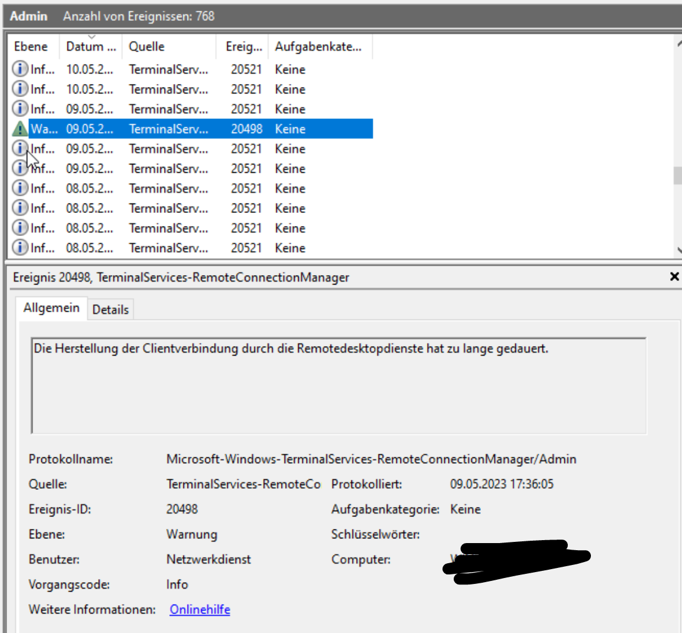Click the Ereignis-ID value 20498 in details

coord(182,509)
